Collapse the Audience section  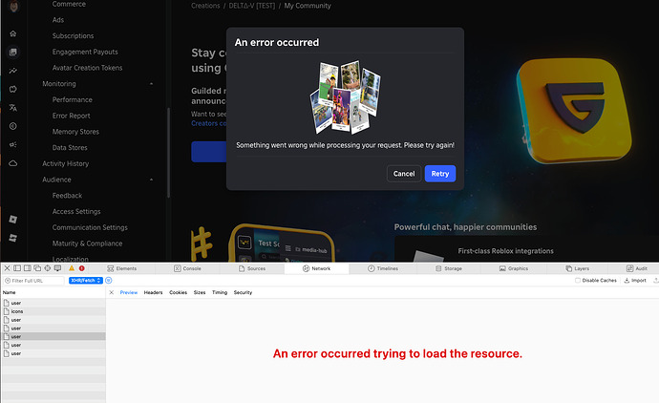[151, 180]
